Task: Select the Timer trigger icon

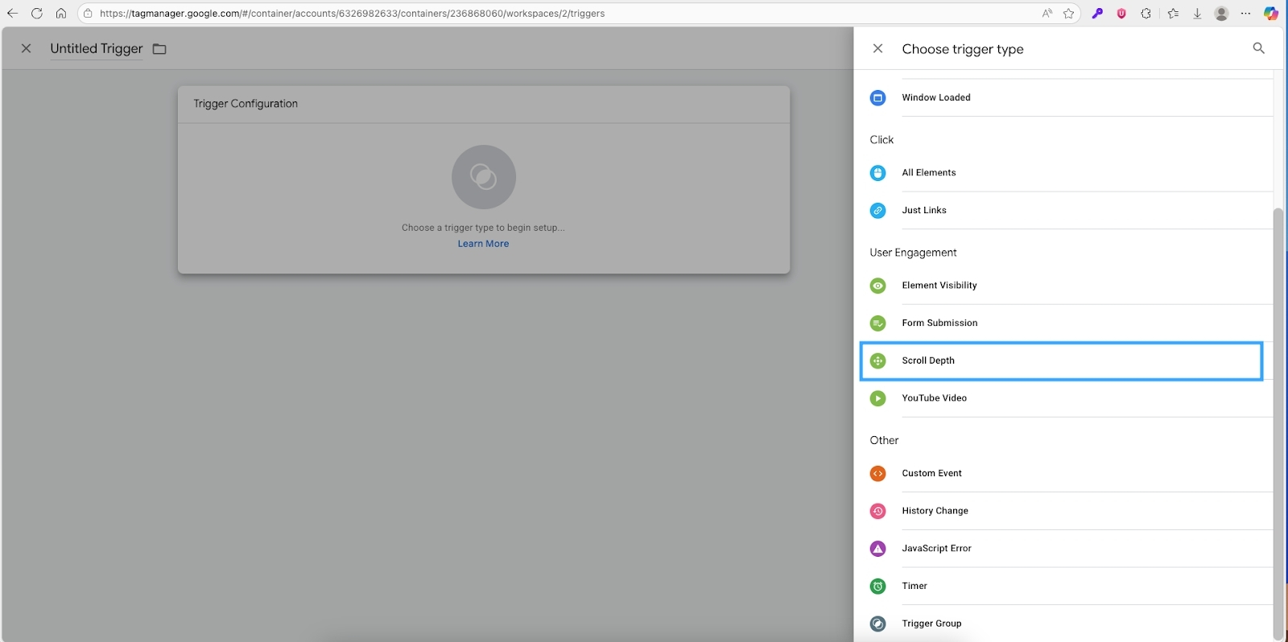Action: (x=877, y=586)
